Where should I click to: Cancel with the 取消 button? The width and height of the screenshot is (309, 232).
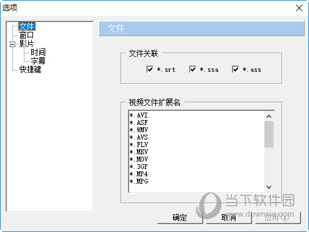[x=229, y=218]
